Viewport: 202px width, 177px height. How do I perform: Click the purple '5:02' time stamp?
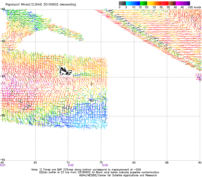click(71, 165)
